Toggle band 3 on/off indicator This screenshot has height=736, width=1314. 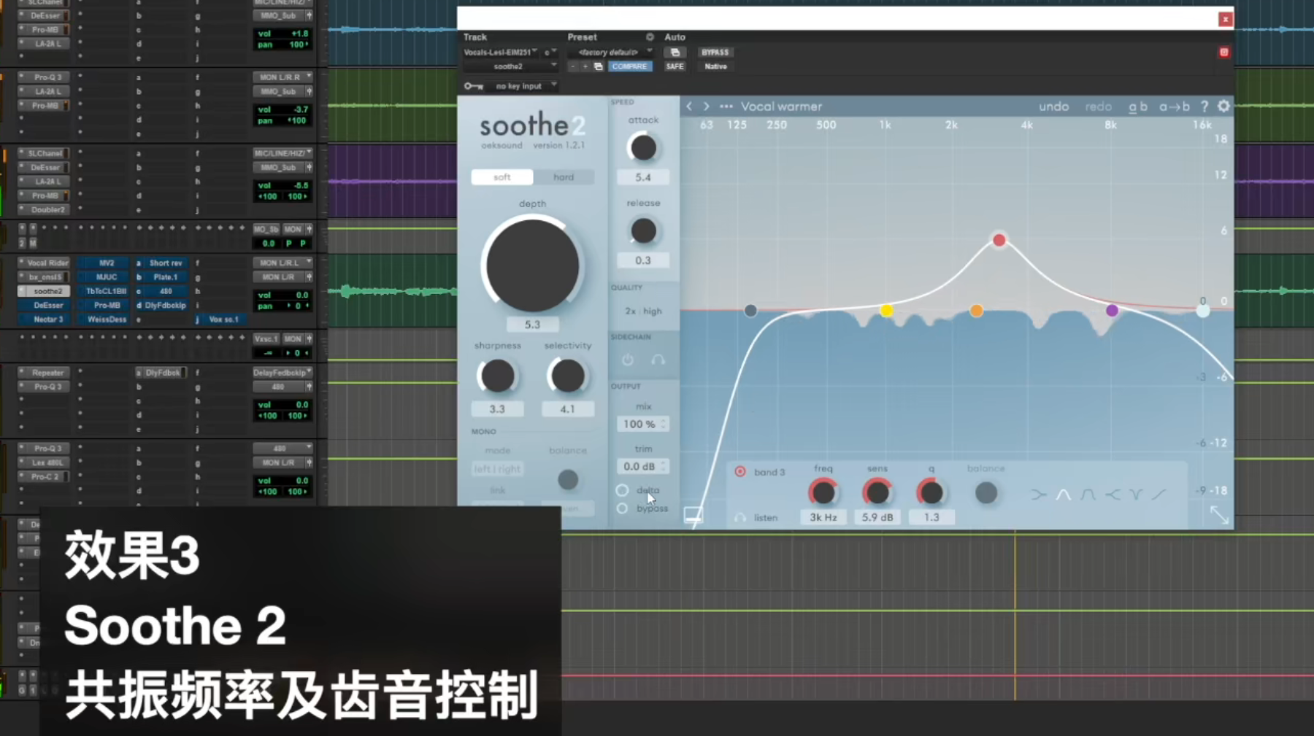[740, 472]
